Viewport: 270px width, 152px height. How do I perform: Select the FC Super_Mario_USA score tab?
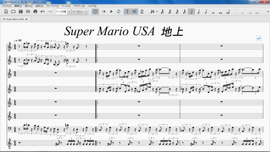tap(13, 19)
